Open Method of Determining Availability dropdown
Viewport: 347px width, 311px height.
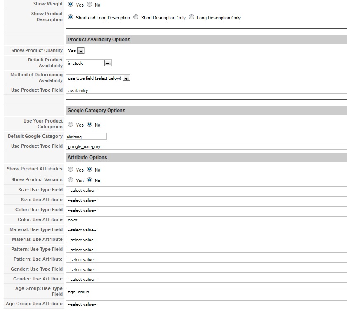[x=98, y=78]
